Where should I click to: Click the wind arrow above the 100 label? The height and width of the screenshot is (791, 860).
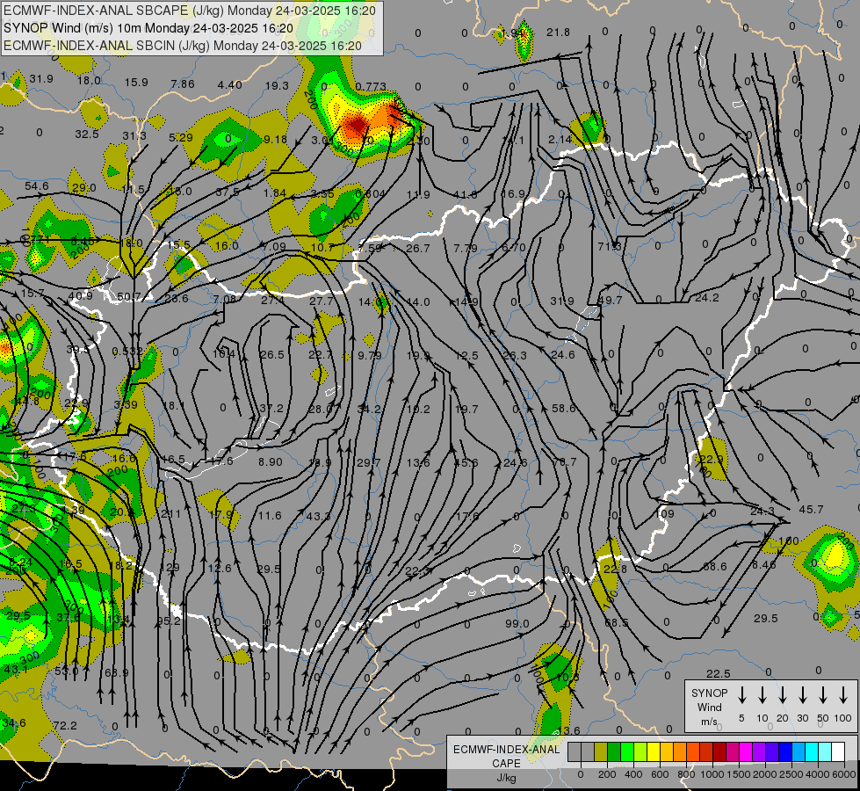tap(843, 694)
